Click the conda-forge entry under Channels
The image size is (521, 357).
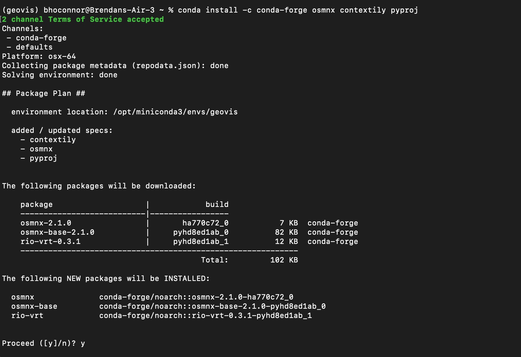pyautogui.click(x=41, y=38)
